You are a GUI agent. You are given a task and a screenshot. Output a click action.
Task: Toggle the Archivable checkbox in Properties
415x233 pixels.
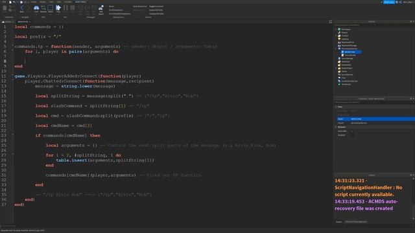point(352,131)
